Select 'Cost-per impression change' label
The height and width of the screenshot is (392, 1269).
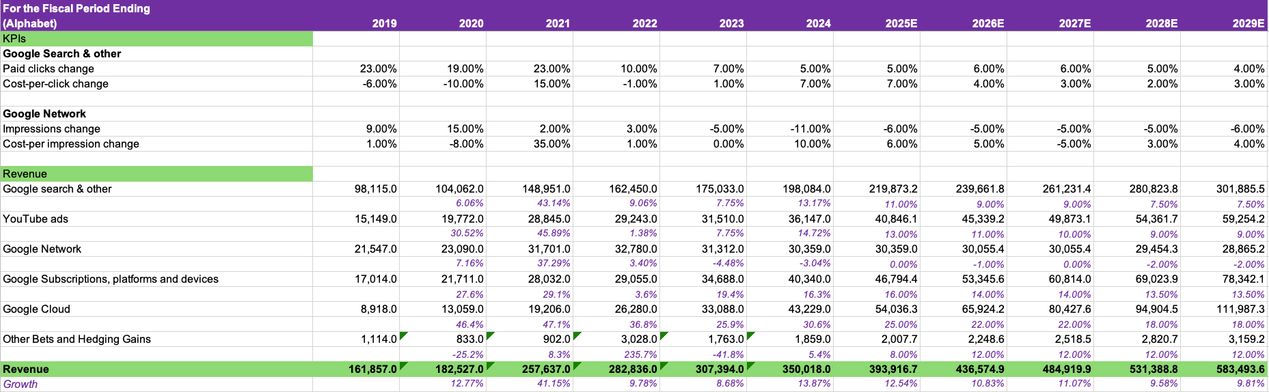(x=71, y=144)
